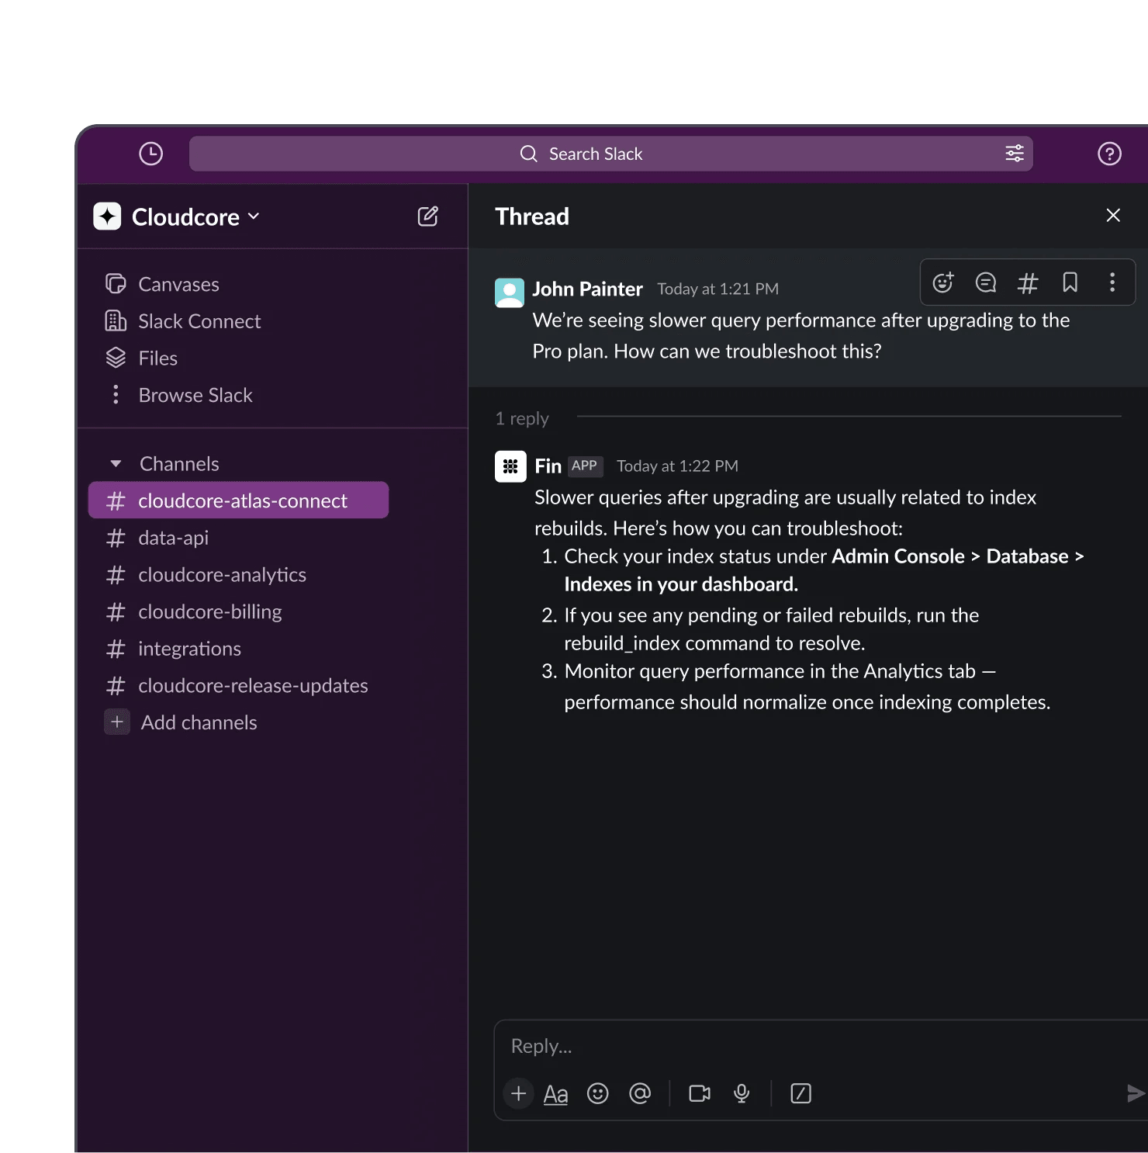Click Add channels
The height and width of the screenshot is (1153, 1148).
click(199, 722)
